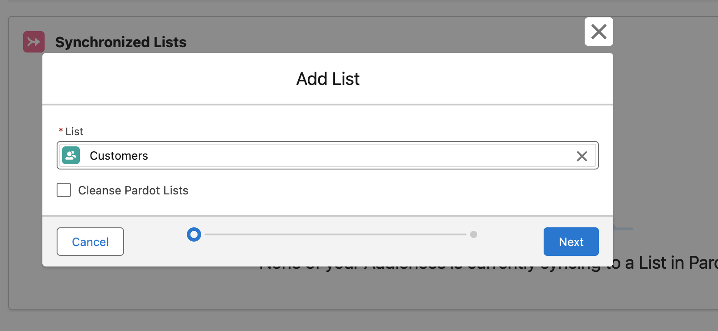
Task: Click the progress line between steps
Action: 335,234
